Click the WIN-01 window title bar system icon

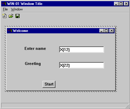pos(4,4)
